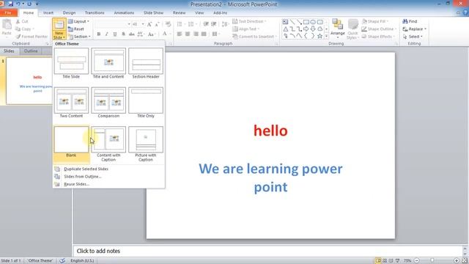Viewport: 469px width, 264px height.
Task: Toggle text Shadow formatting
Action: click(123, 34)
